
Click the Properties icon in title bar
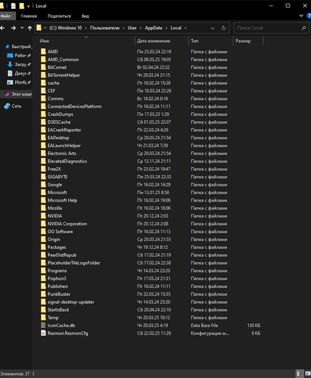(x=13, y=6)
